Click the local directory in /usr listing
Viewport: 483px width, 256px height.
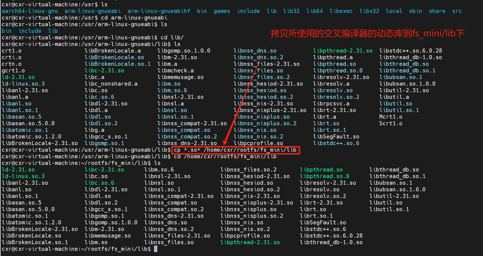click(x=394, y=11)
